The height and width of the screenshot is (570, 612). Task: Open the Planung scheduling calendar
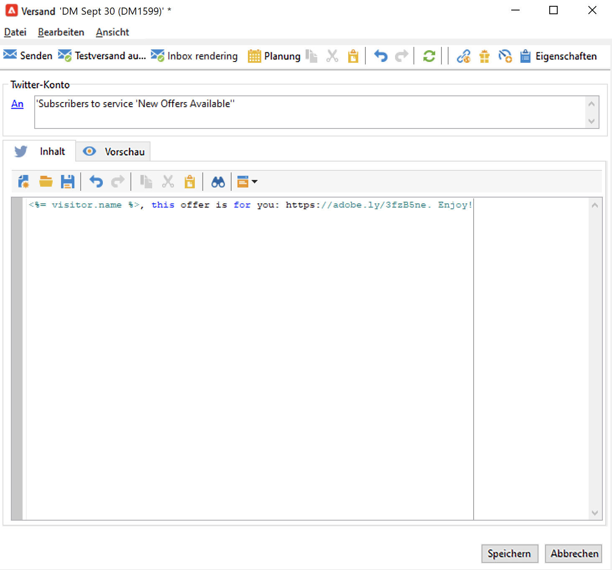[x=274, y=56]
